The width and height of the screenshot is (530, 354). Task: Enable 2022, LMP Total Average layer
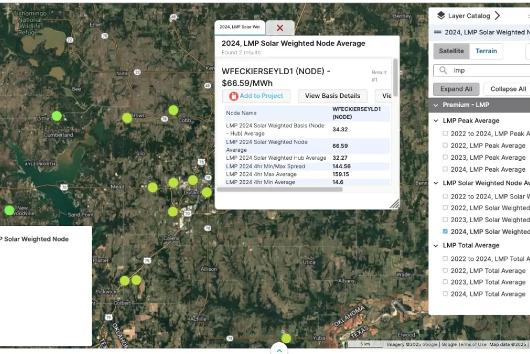point(445,271)
